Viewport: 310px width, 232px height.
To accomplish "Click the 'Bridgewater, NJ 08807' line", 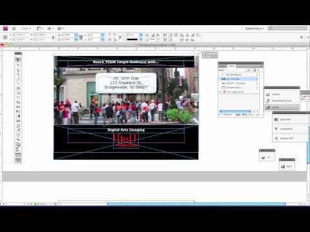I will coord(126,87).
